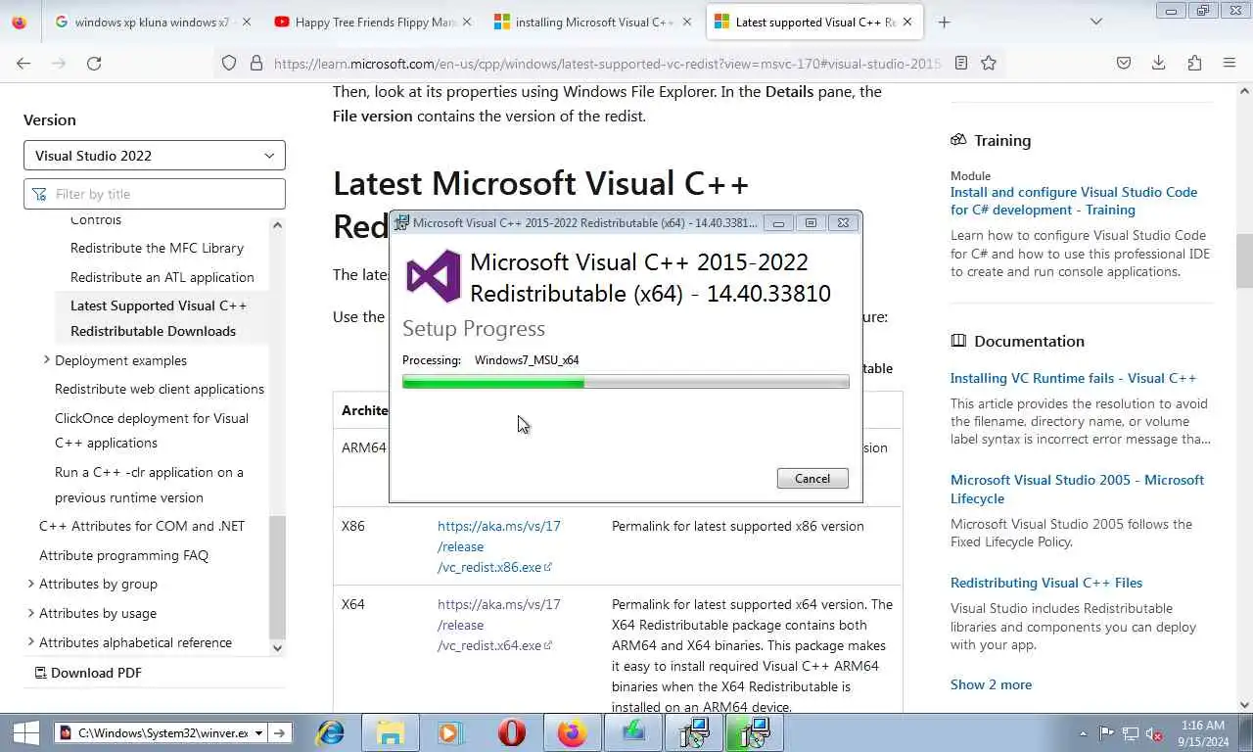Image resolution: width=1253 pixels, height=752 pixels.
Task: Open Redistributing Visual C++ Files link
Action: (1046, 583)
